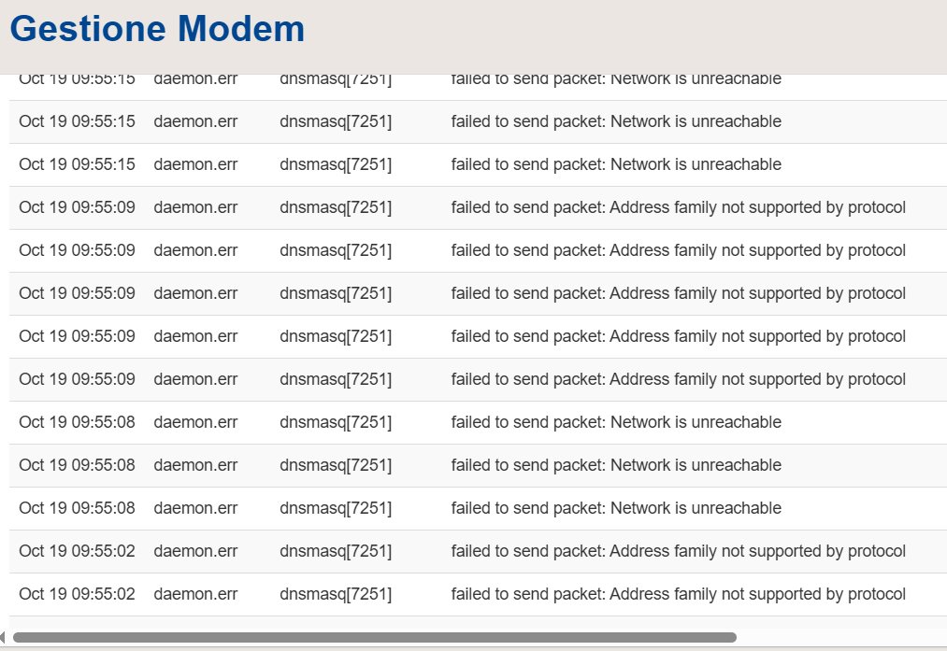Select the timestamp of the first 09:55:09 entry
The width and height of the screenshot is (947, 651).
pyautogui.click(x=77, y=207)
